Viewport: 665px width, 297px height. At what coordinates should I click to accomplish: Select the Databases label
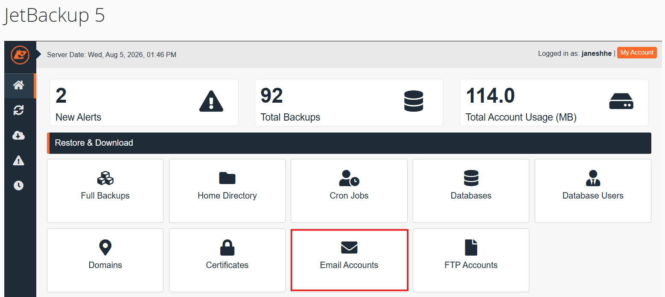click(x=471, y=196)
